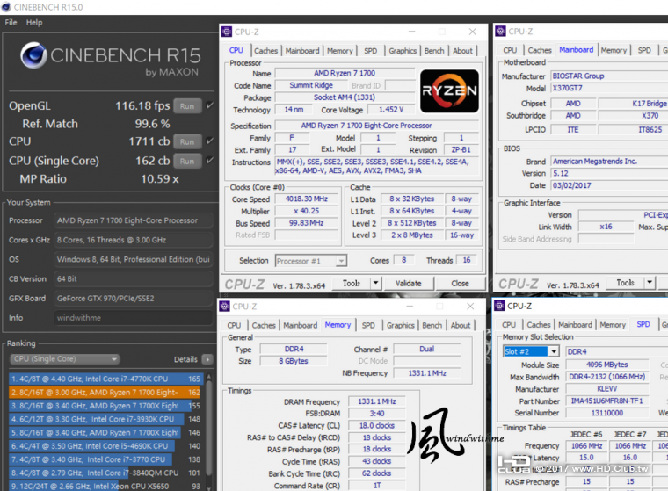Click CPU-Z icon in Mainboard window title
The image size is (668, 491).
pos(501,32)
